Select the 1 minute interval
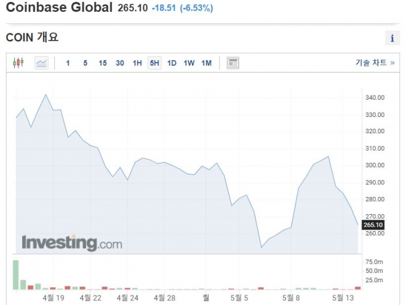The height and width of the screenshot is (305, 406). [x=68, y=63]
